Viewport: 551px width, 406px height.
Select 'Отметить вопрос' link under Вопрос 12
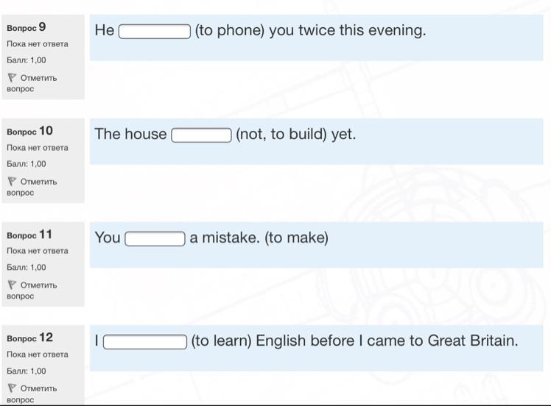32,393
